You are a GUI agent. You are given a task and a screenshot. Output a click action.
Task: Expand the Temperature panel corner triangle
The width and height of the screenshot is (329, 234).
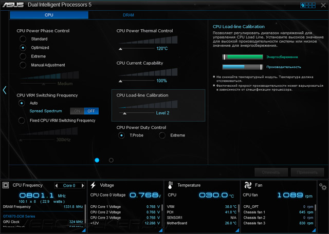pos(237,230)
